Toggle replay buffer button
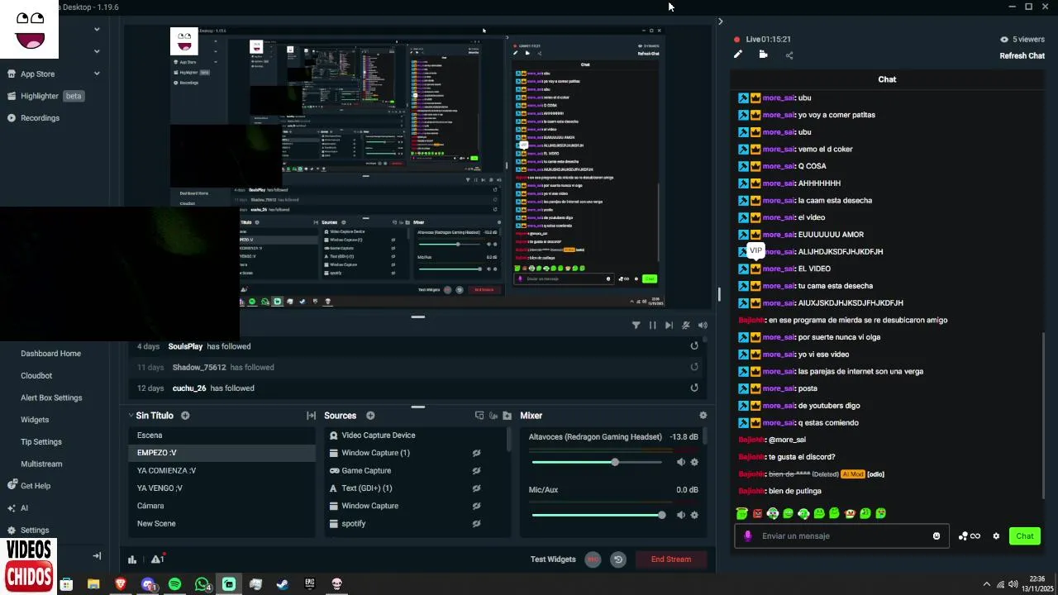 pyautogui.click(x=618, y=559)
